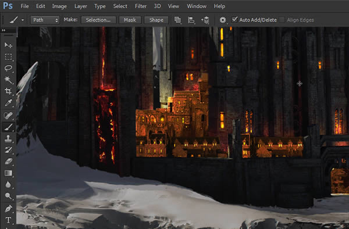Select the Brush tool in tools panel

[x=8, y=127]
